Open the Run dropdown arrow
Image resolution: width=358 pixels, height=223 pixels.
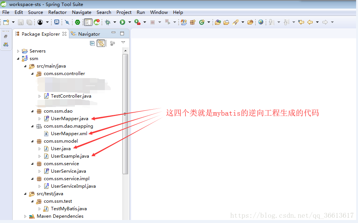pyautogui.click(x=130, y=22)
